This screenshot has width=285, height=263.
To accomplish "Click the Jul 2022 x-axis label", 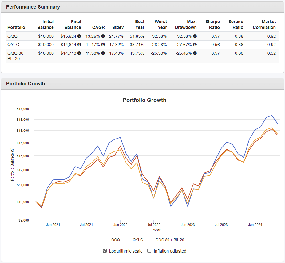I will pos(154,225).
